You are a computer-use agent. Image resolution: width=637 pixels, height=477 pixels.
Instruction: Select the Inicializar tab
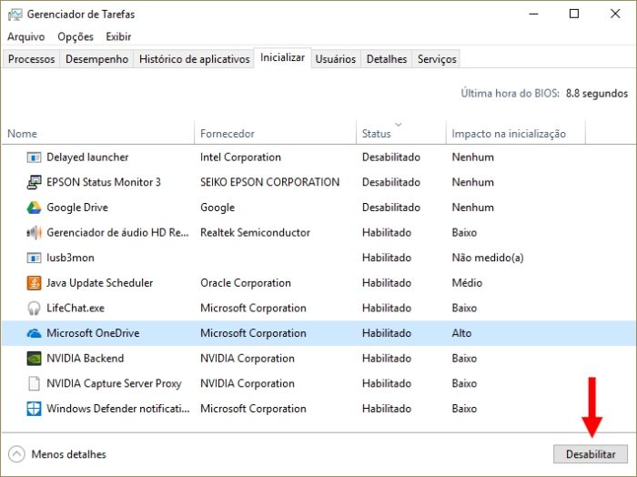[x=282, y=57]
